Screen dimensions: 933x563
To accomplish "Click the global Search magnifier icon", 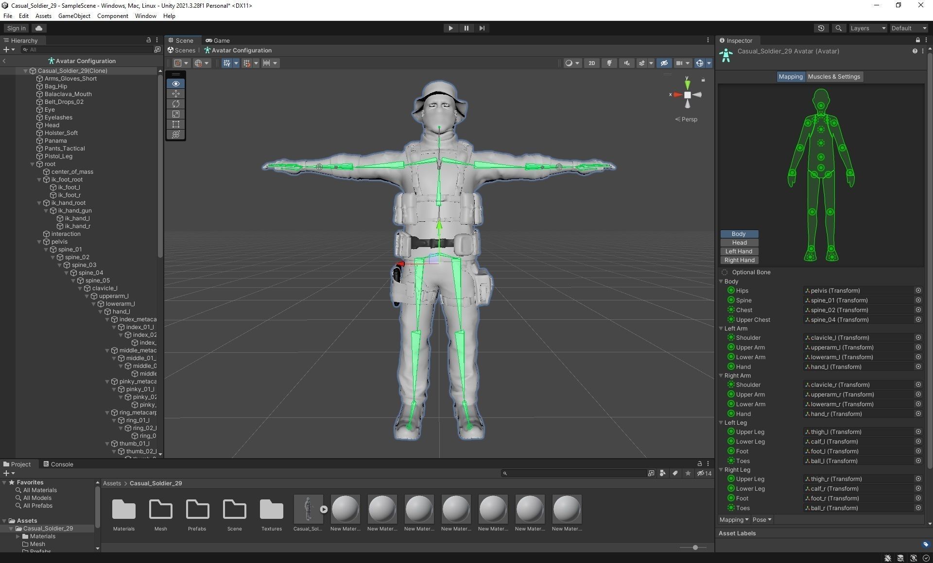I will 838,28.
